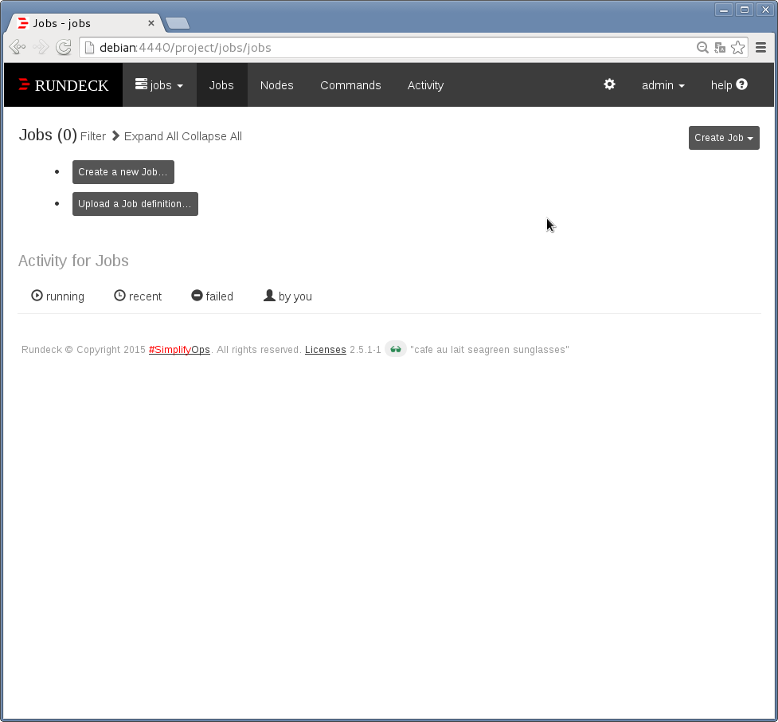Open the #SimplifyOps link
This screenshot has width=778, height=722.
point(179,350)
